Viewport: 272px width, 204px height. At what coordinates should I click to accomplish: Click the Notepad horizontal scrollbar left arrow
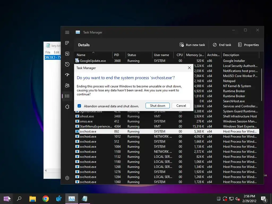pos(46,171)
